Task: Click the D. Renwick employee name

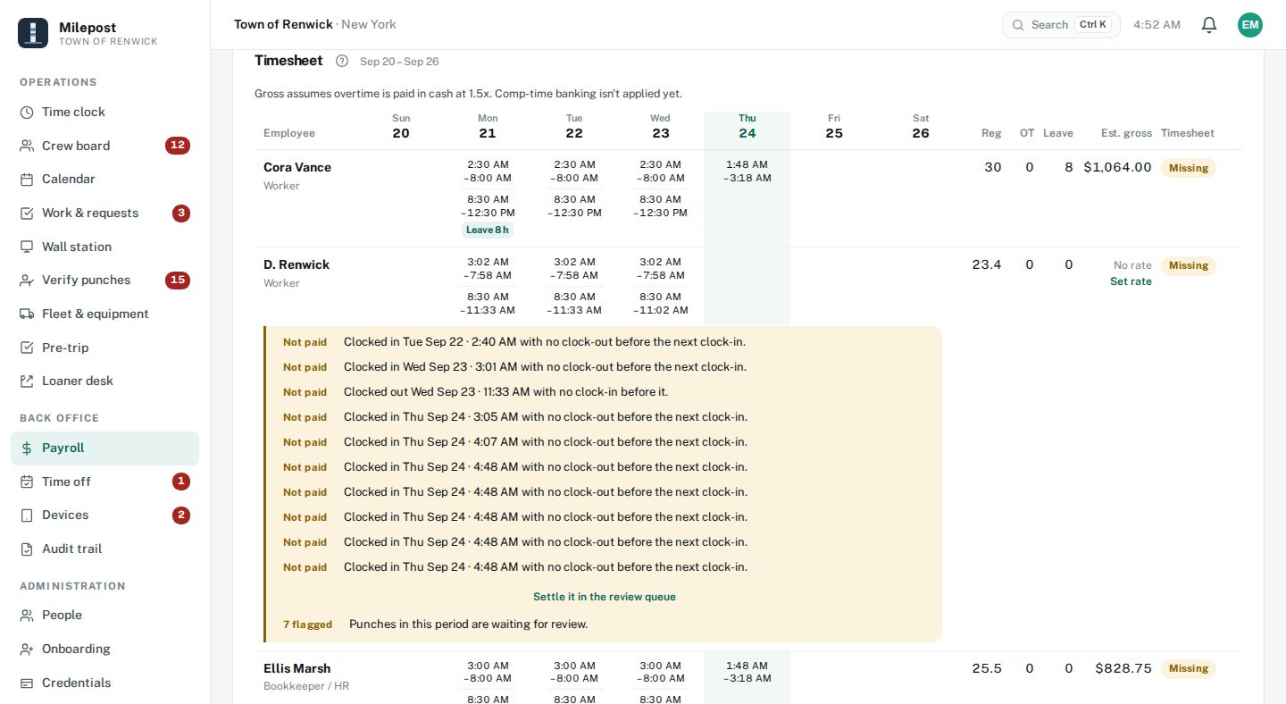Action: pos(296,264)
